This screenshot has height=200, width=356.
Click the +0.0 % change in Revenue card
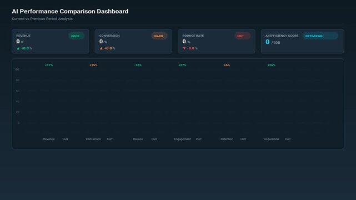pos(27,48)
